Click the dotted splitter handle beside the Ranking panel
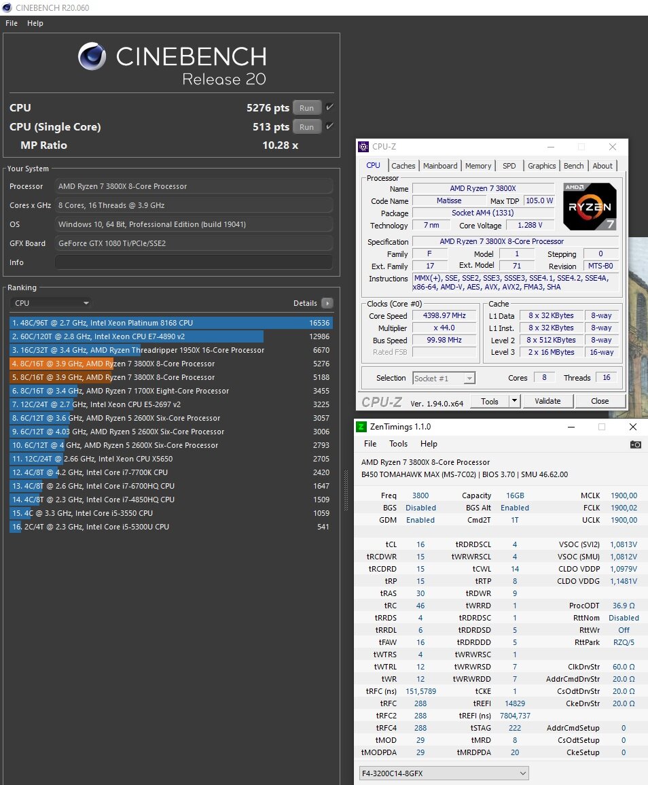The width and height of the screenshot is (648, 785). 346,491
